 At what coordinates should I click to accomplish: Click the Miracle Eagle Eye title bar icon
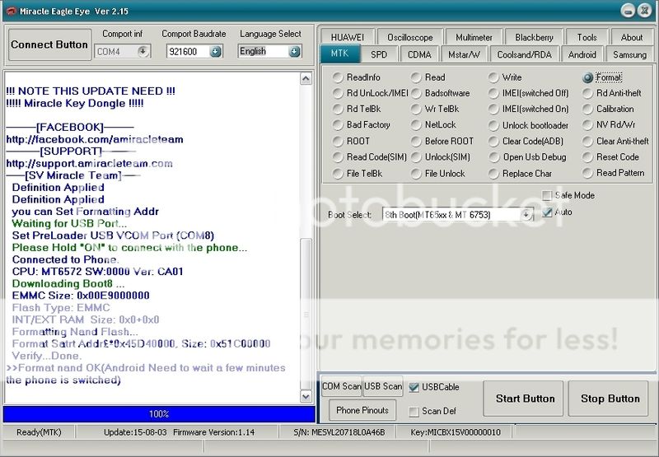coord(10,11)
